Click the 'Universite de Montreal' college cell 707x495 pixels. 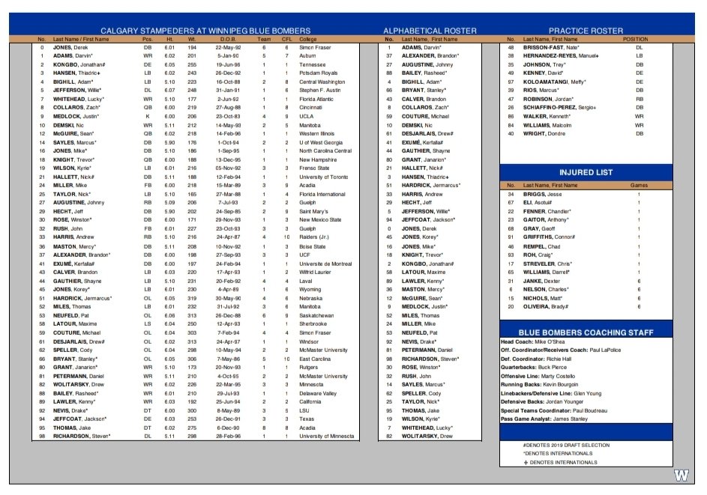(x=325, y=264)
